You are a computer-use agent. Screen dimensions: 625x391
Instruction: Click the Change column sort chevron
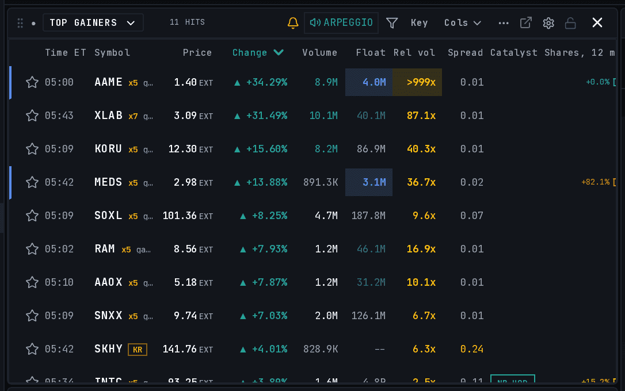coord(279,52)
